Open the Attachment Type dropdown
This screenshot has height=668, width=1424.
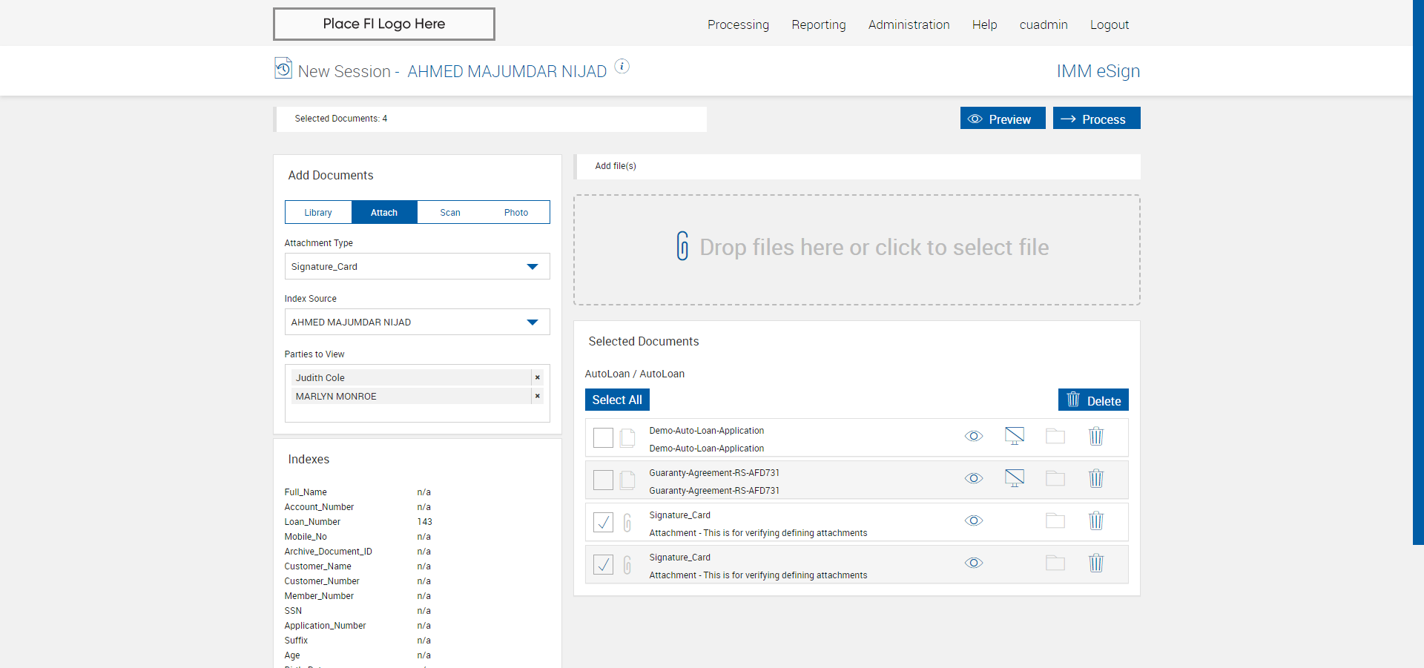coord(417,266)
